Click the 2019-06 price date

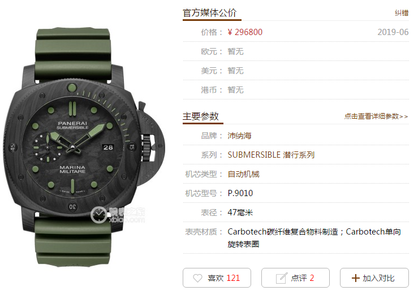(393, 32)
